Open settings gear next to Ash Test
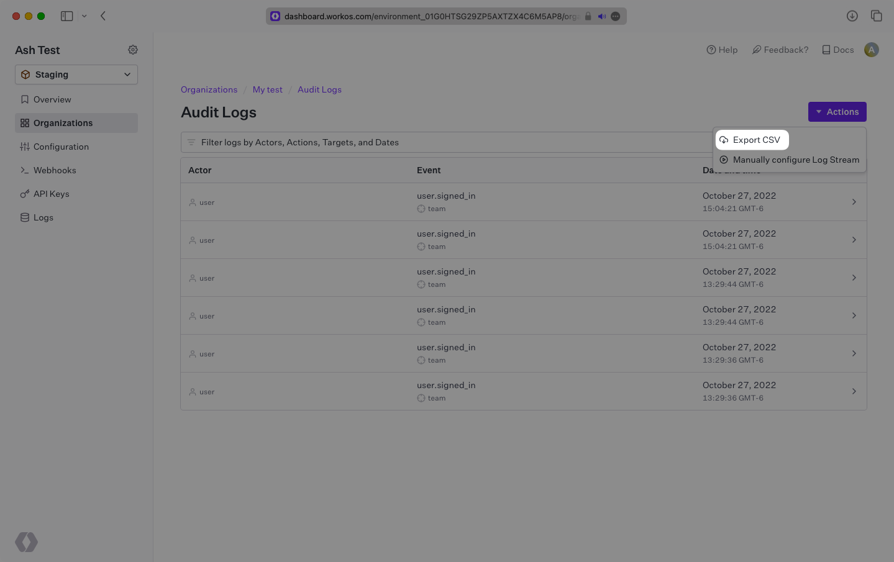This screenshot has height=562, width=894. 133,50
